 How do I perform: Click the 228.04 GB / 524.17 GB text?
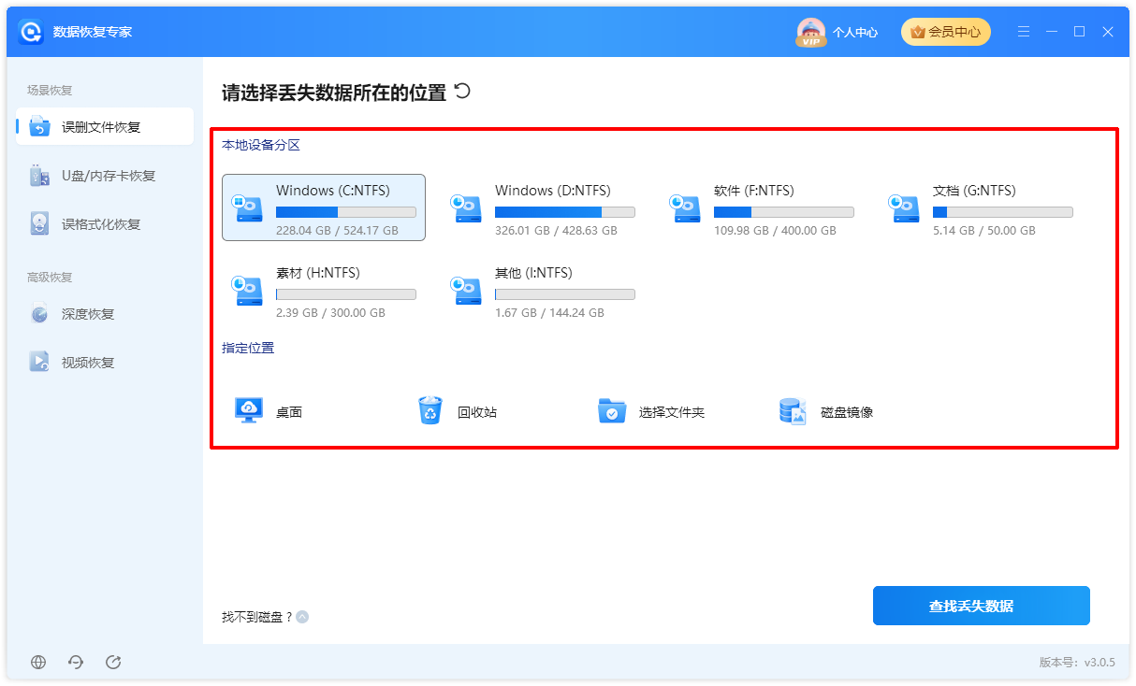coord(337,231)
